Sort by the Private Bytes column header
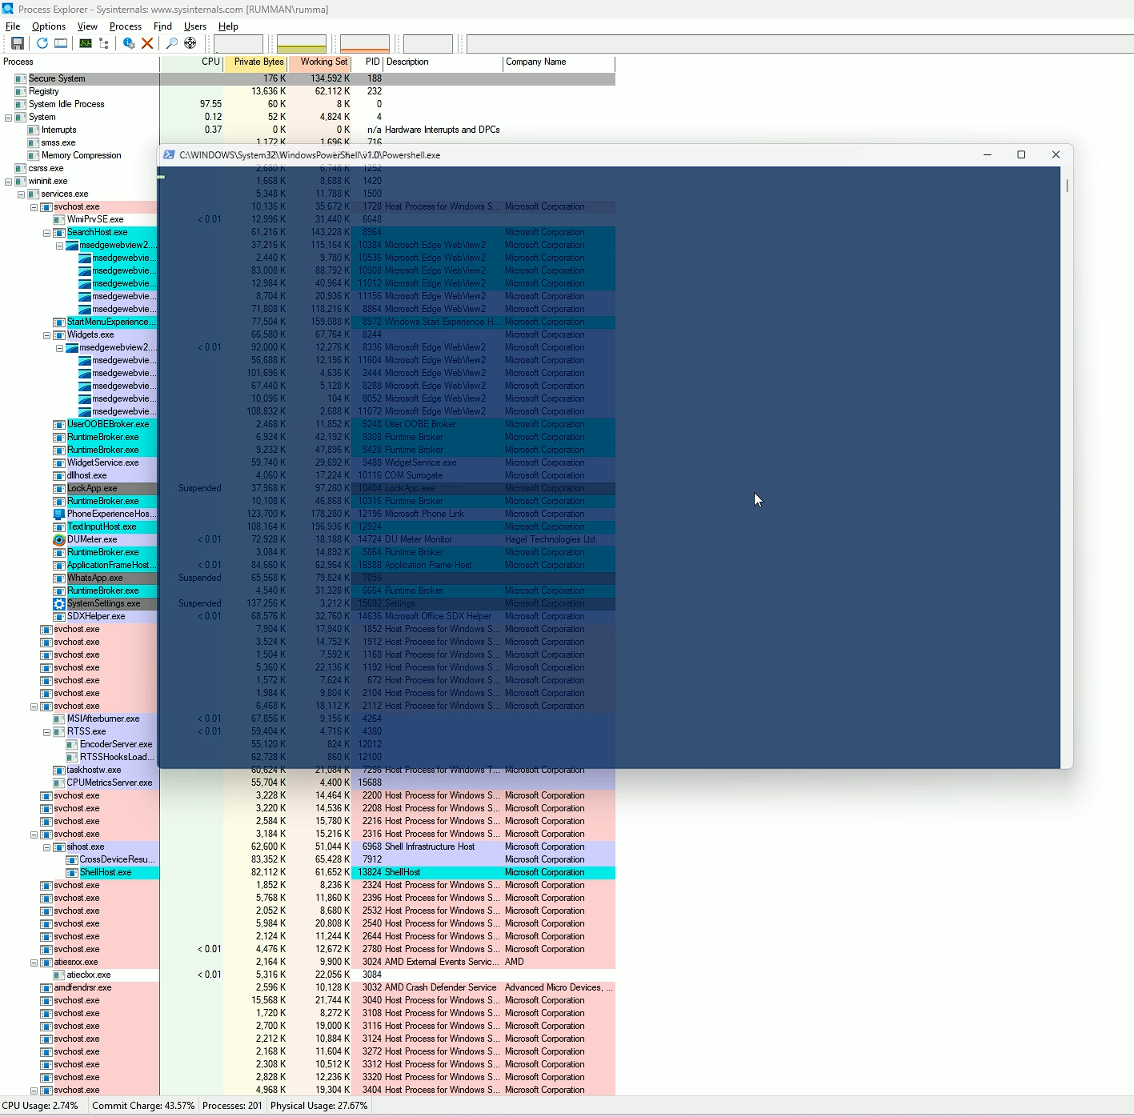Image resolution: width=1134 pixels, height=1117 pixels. coord(256,62)
